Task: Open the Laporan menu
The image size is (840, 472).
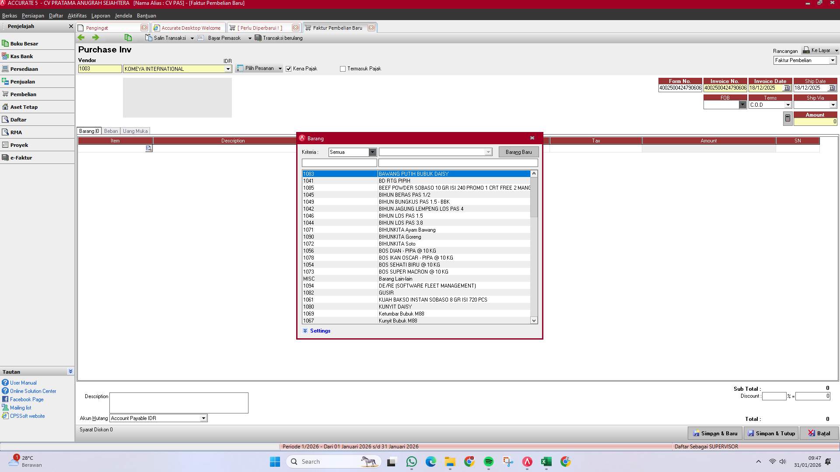Action: click(x=100, y=16)
